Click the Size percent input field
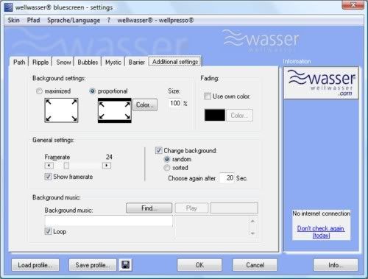The width and height of the screenshot is (368, 279). click(x=175, y=103)
